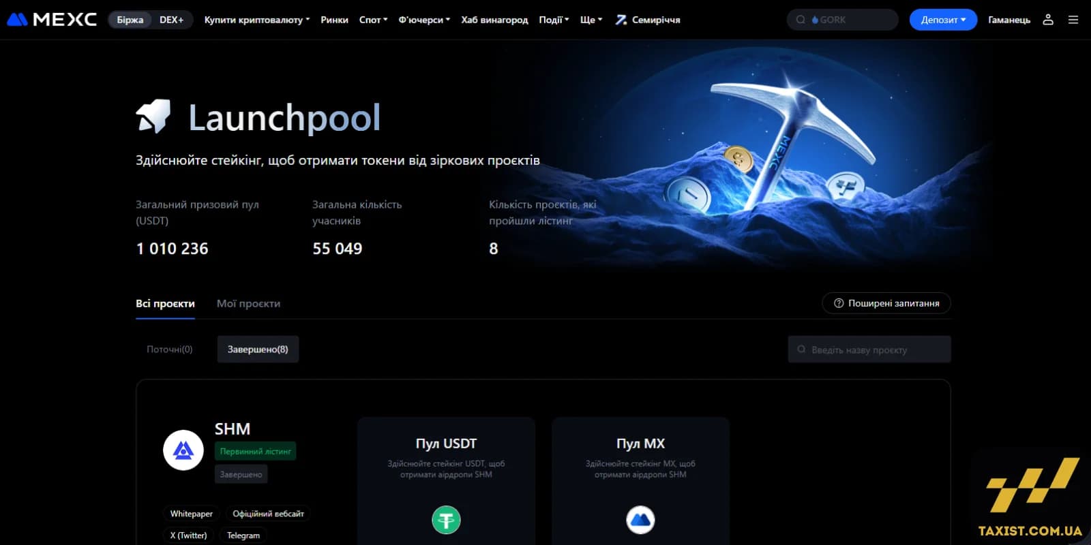Click the SHM project name
The image size is (1091, 545).
pos(233,429)
